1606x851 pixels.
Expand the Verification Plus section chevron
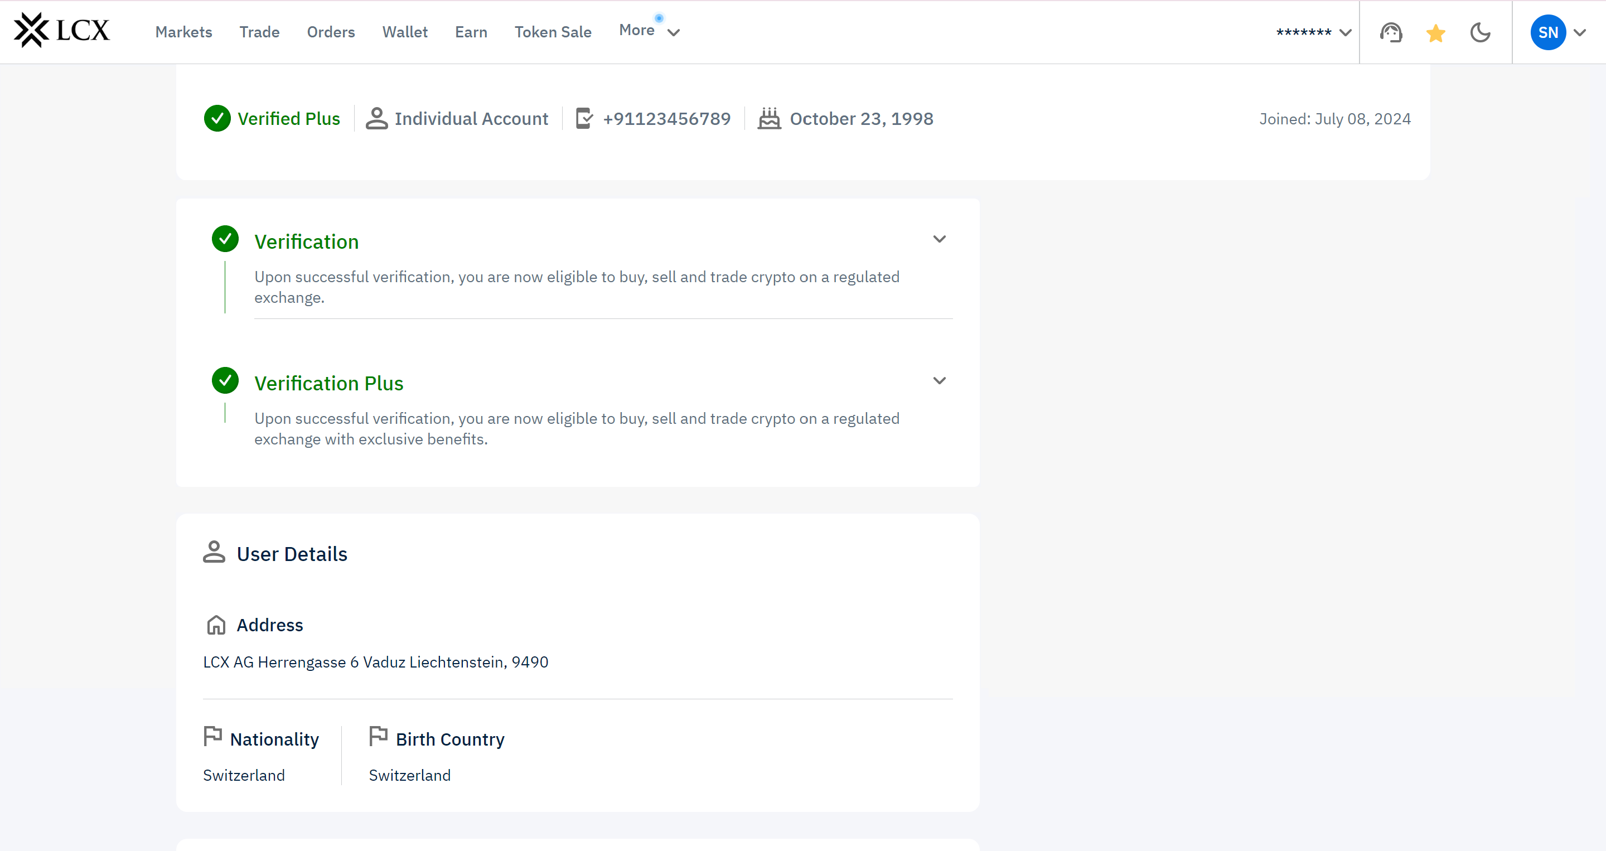coord(939,381)
